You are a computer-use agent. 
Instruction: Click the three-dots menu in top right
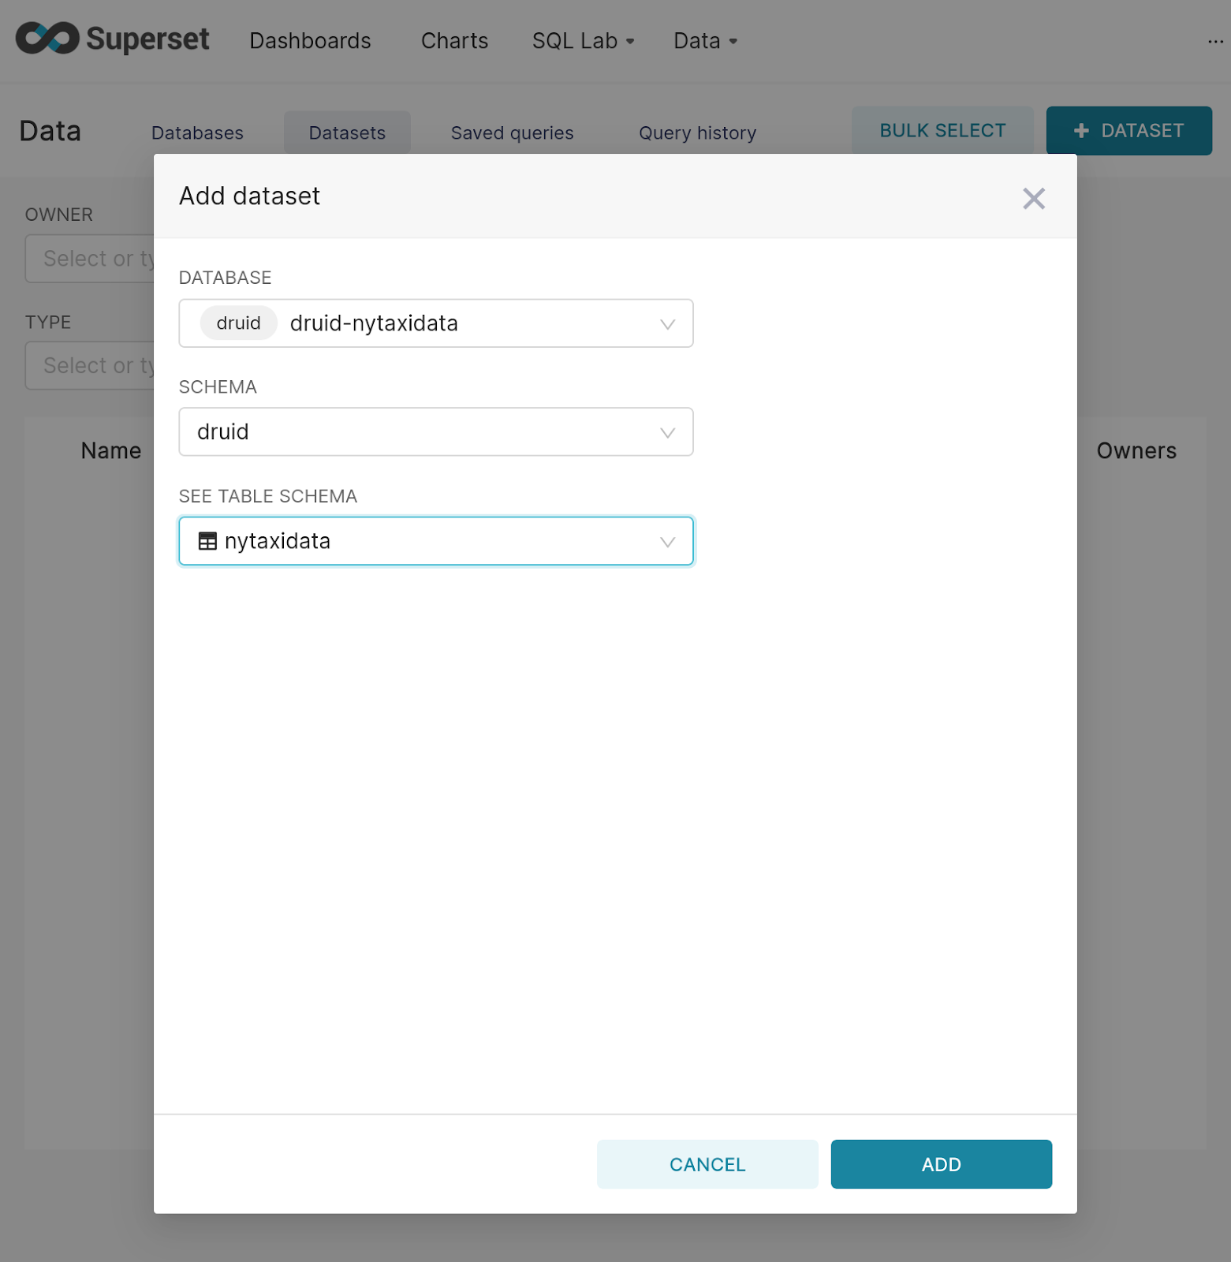click(1214, 41)
